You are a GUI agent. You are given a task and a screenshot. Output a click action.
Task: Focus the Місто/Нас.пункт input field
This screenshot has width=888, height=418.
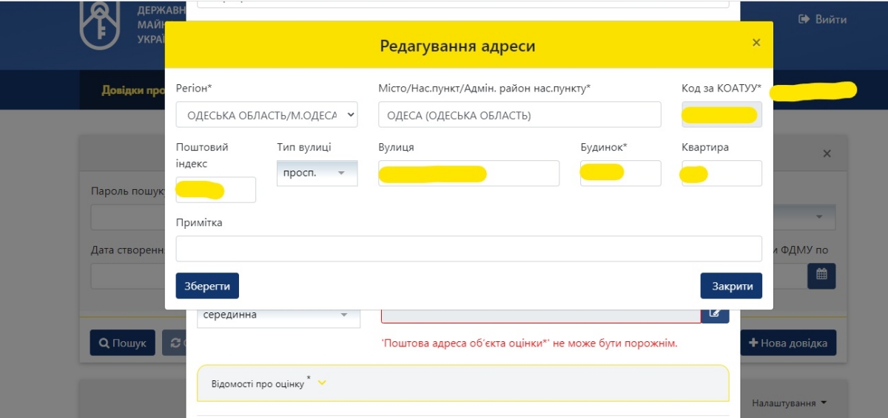click(x=519, y=115)
